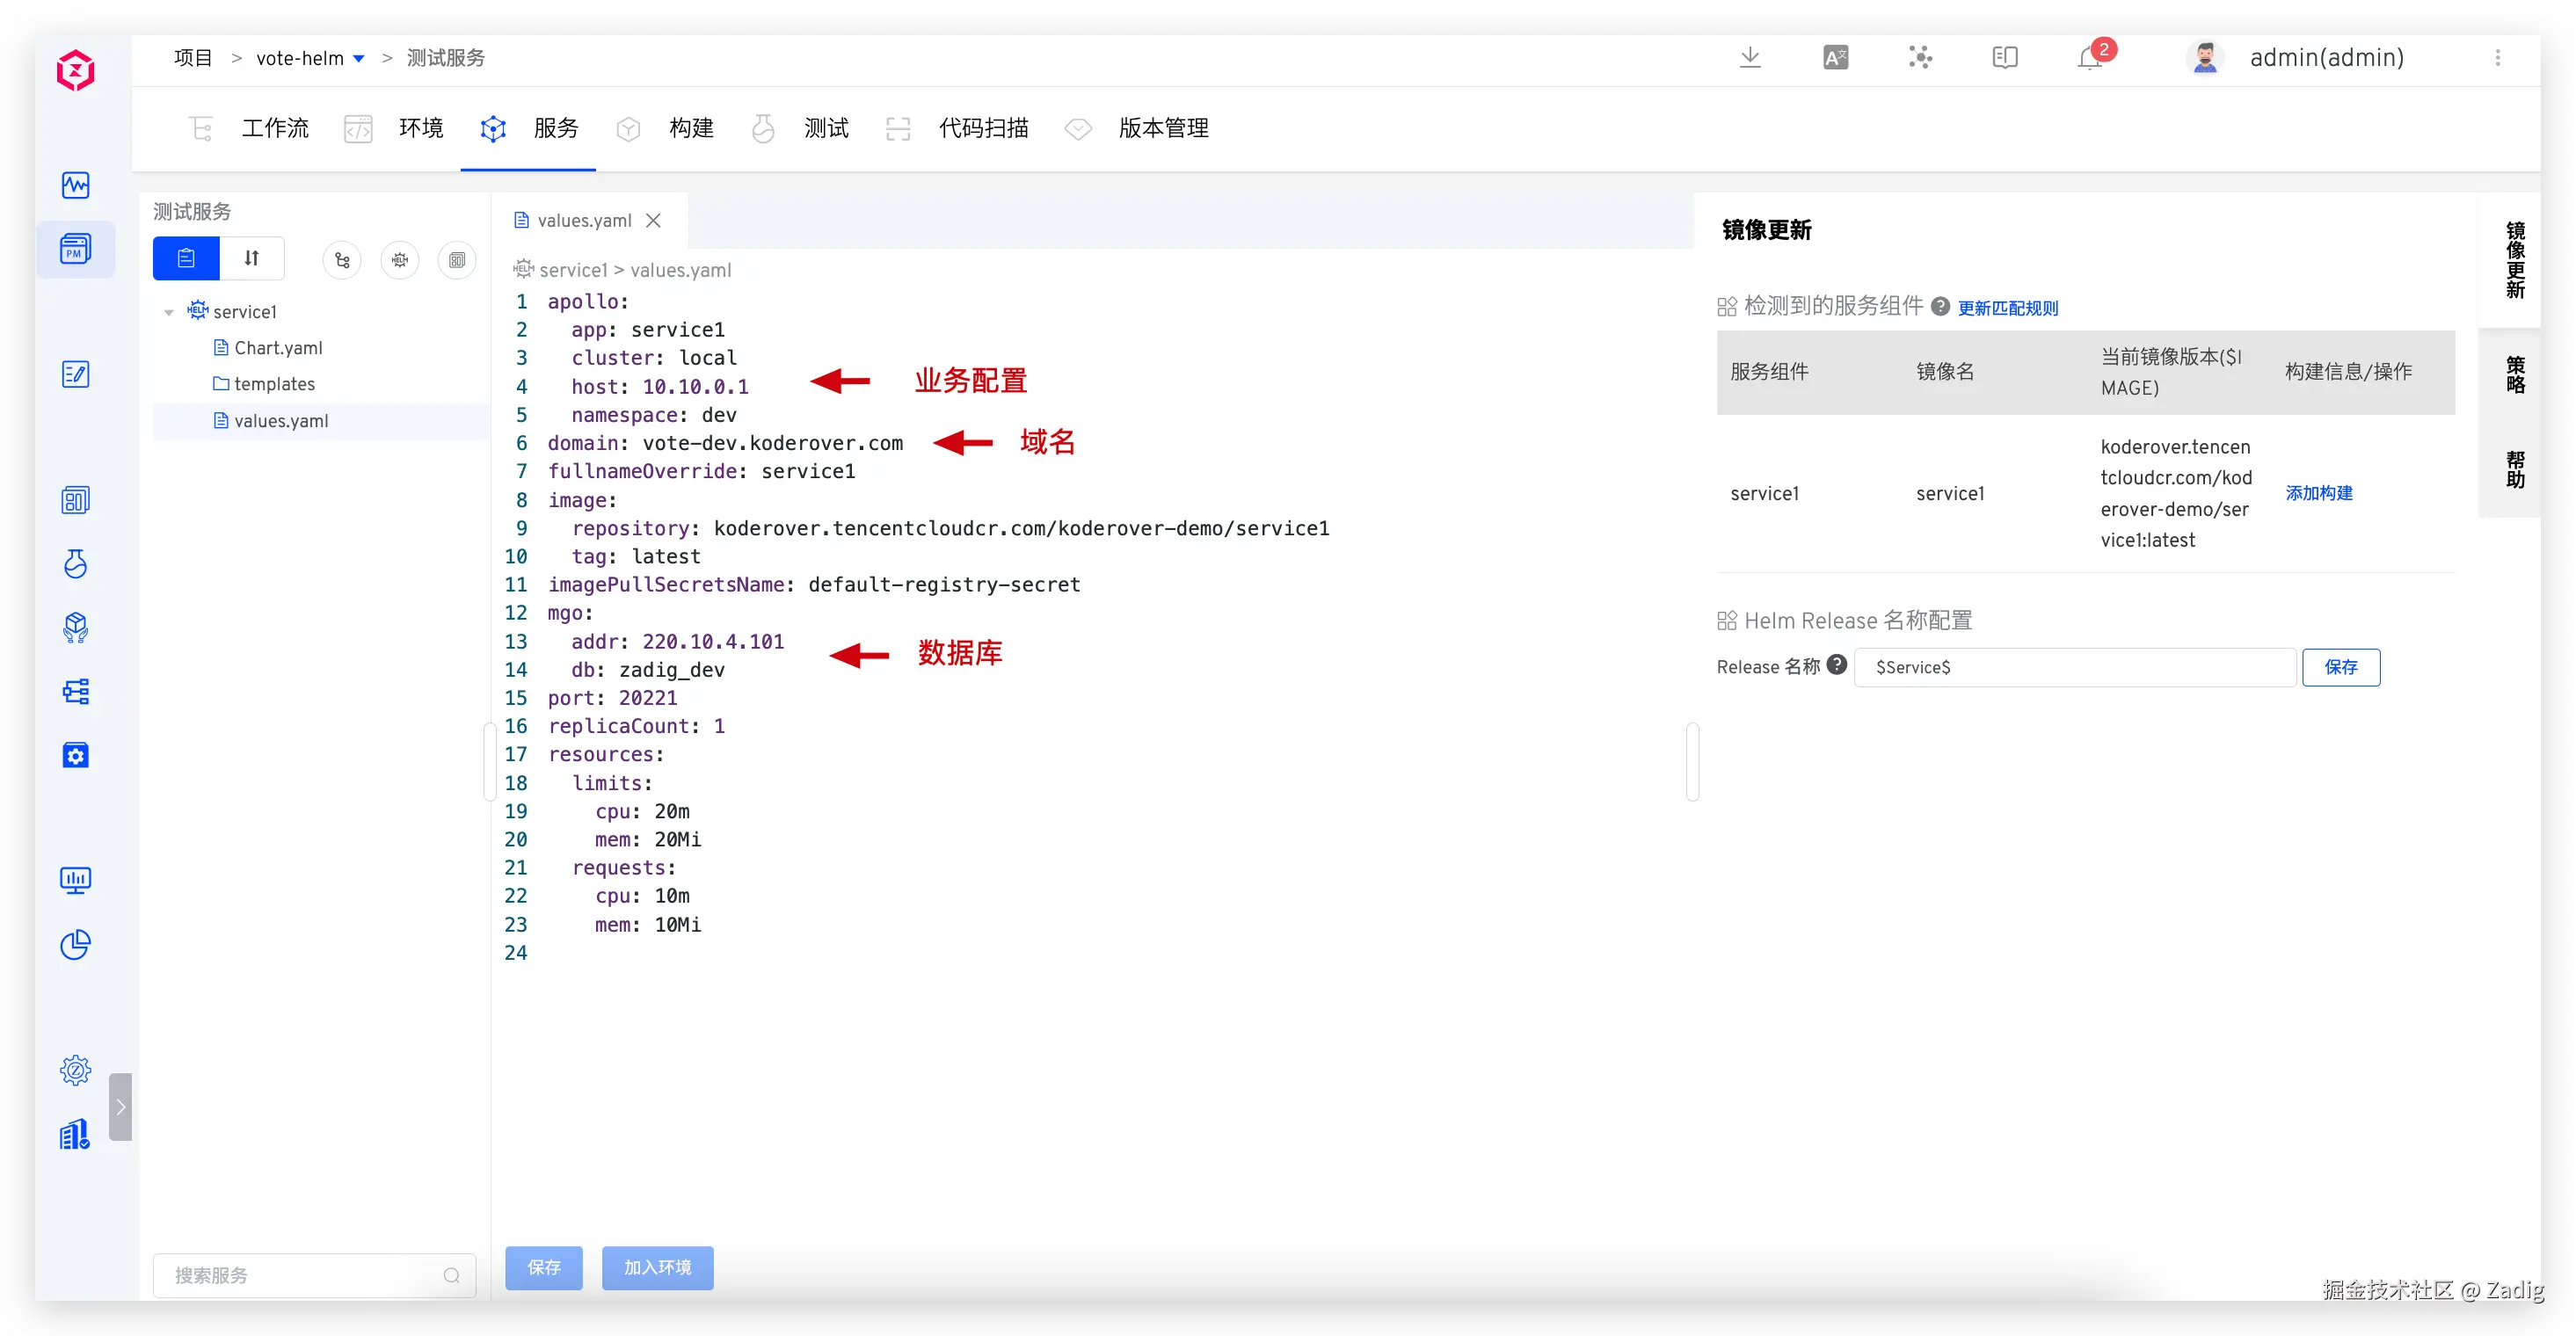Open the notifications bell
The width and height of the screenshot is (2576, 1336).
[x=2089, y=58]
